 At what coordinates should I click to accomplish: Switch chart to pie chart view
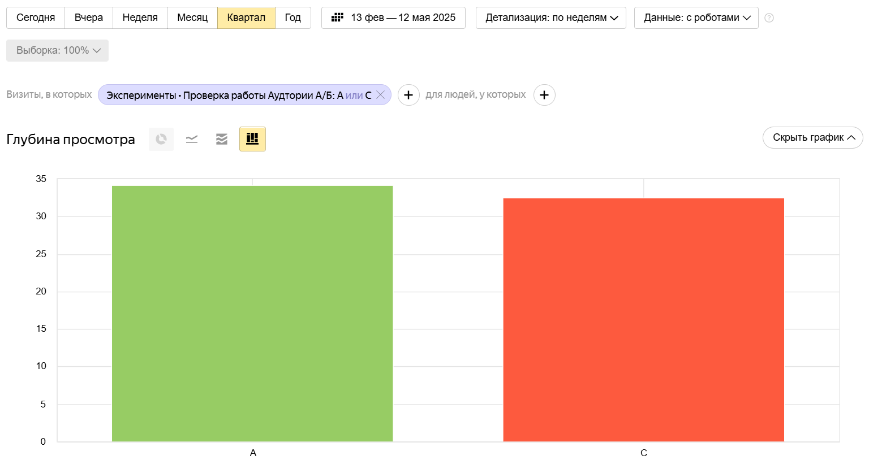[161, 139]
